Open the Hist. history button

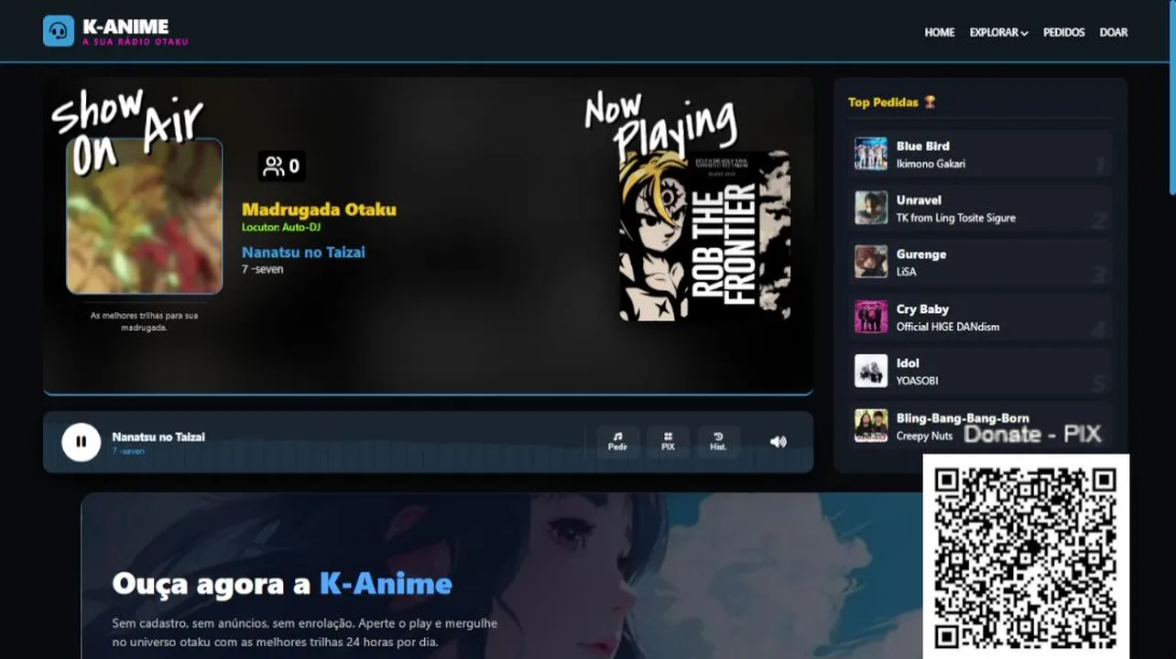click(718, 442)
